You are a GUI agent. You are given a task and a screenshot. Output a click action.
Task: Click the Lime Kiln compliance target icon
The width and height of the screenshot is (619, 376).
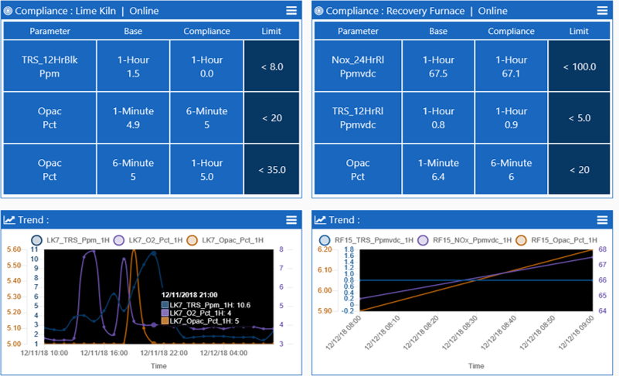[9, 11]
